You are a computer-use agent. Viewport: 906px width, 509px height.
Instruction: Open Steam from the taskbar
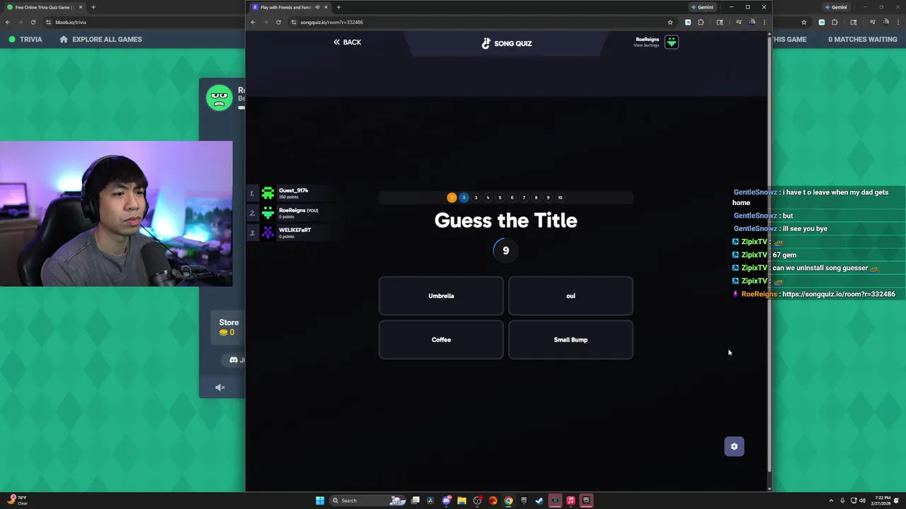pyautogui.click(x=539, y=501)
